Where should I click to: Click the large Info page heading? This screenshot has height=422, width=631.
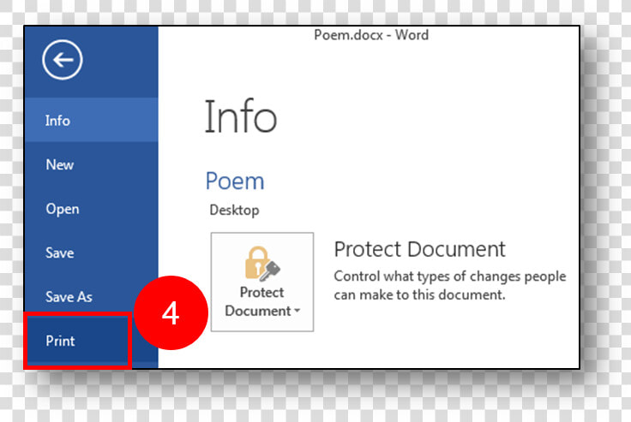pyautogui.click(x=241, y=116)
